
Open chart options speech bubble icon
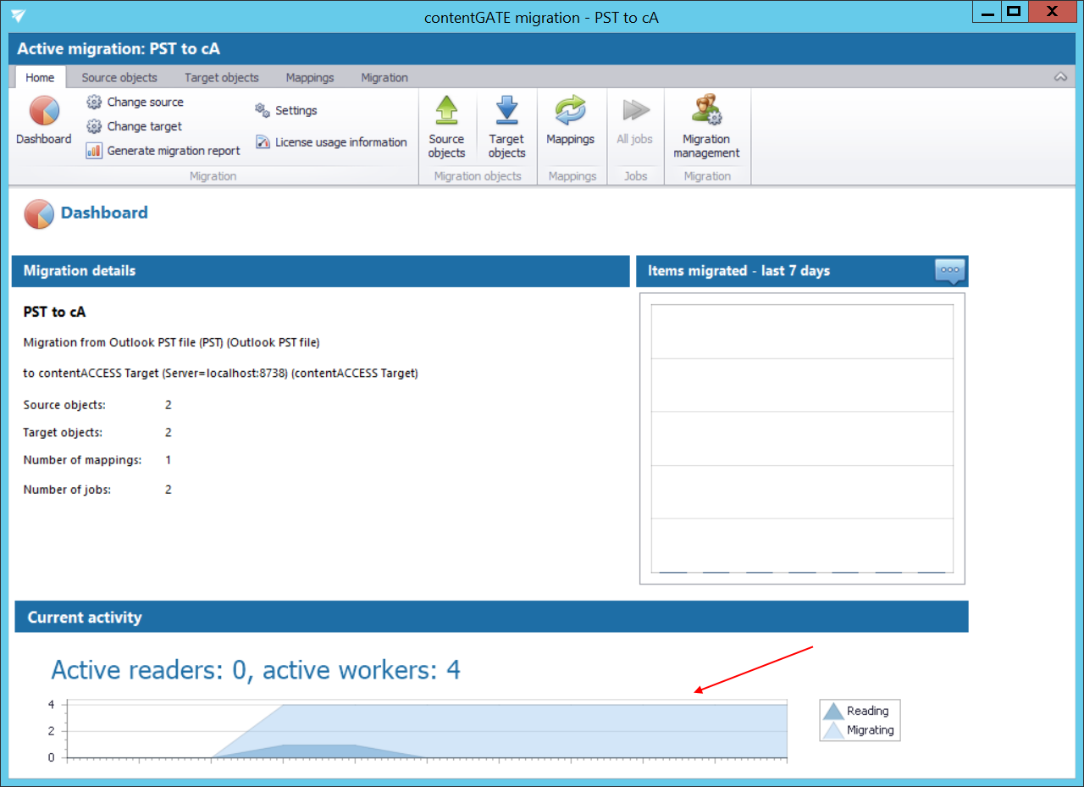coord(949,270)
